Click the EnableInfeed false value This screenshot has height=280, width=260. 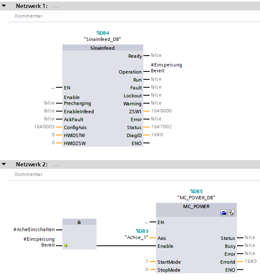coord(49,111)
